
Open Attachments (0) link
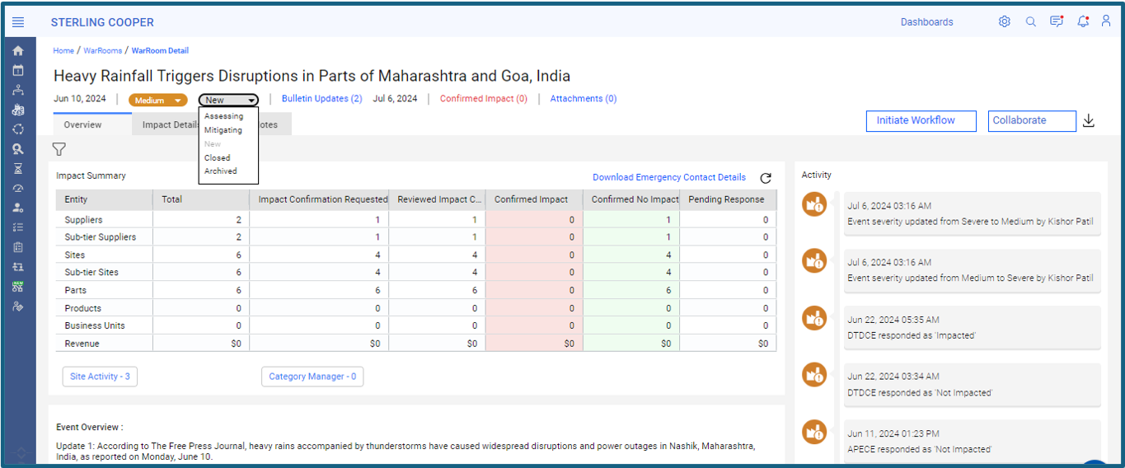[584, 99]
